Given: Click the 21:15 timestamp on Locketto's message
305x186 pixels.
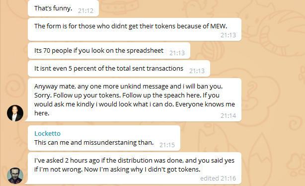Looking at the screenshot, I should click(x=167, y=145).
